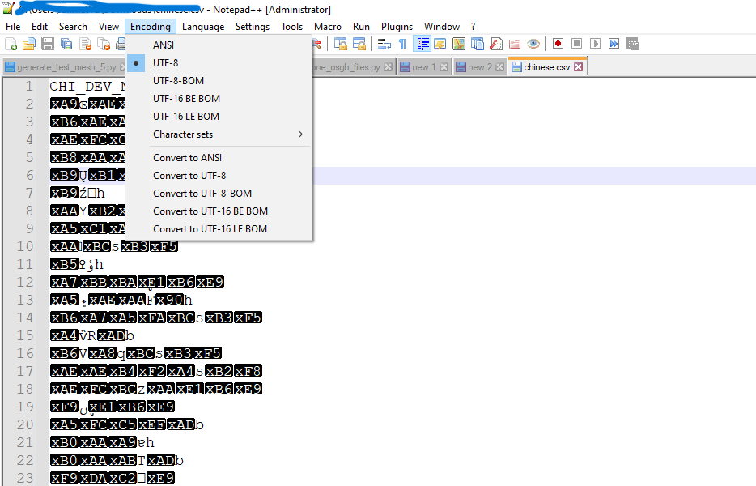Switch to generate_test_mesh_5.py tab
The image size is (756, 486).
pyautogui.click(x=64, y=67)
